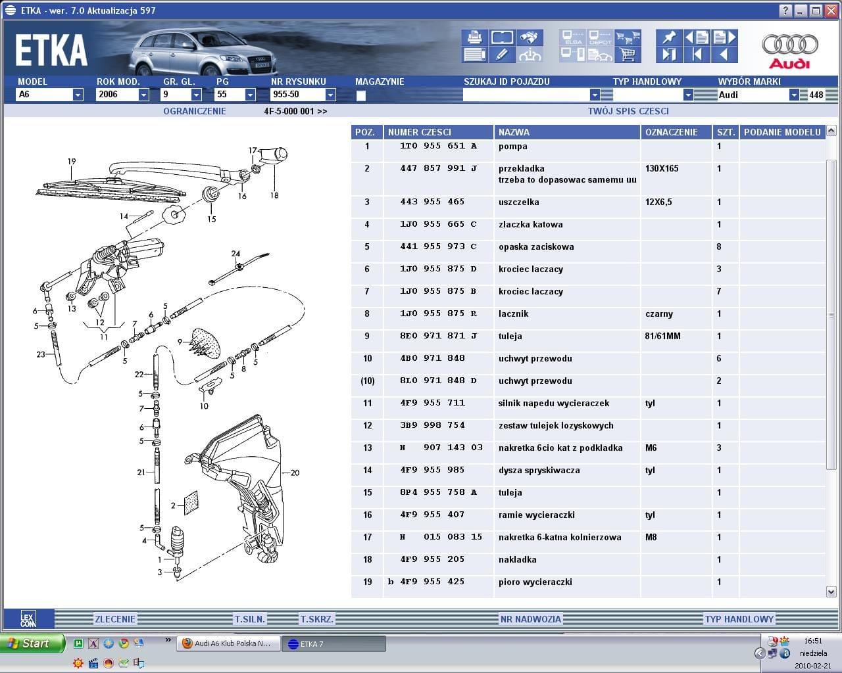Click the ELSA workstation icon
The image size is (842, 673).
tap(572, 37)
